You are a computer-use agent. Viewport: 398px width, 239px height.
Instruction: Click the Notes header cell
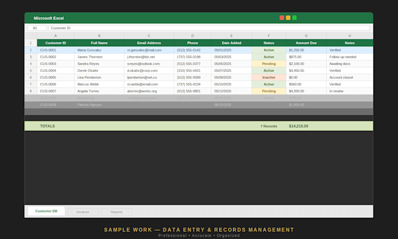pyautogui.click(x=349, y=43)
